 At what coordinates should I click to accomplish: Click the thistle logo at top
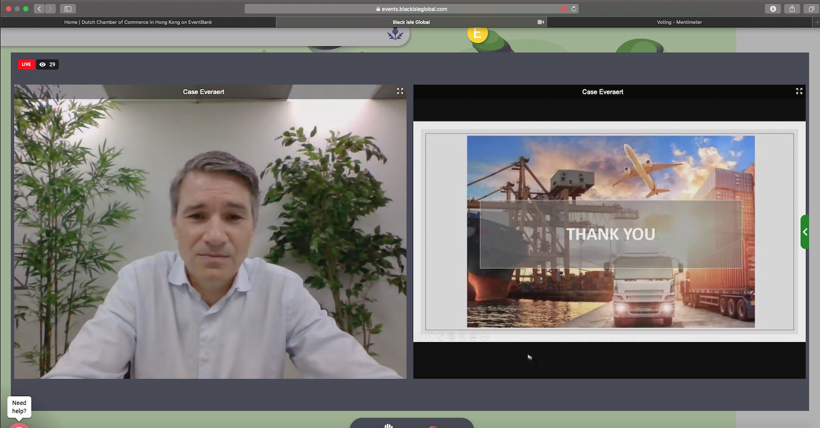[395, 35]
